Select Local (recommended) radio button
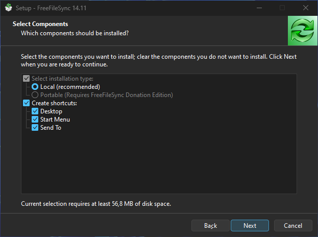 click(x=35, y=87)
